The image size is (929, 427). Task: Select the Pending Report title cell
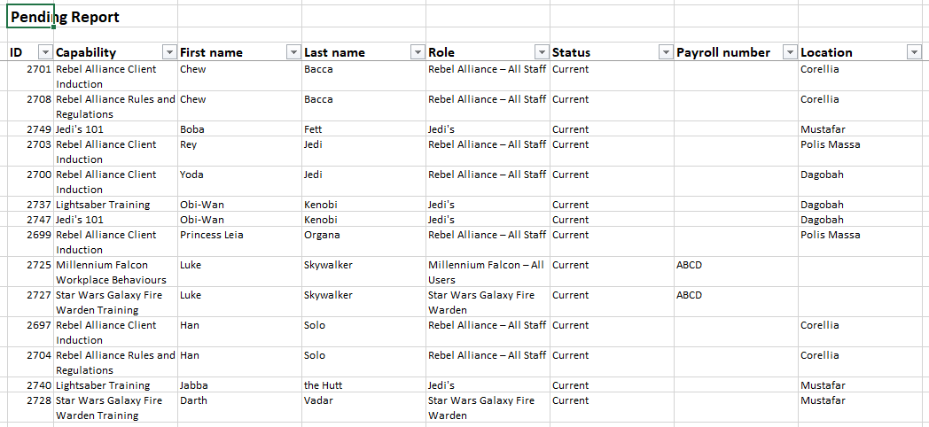pos(65,18)
